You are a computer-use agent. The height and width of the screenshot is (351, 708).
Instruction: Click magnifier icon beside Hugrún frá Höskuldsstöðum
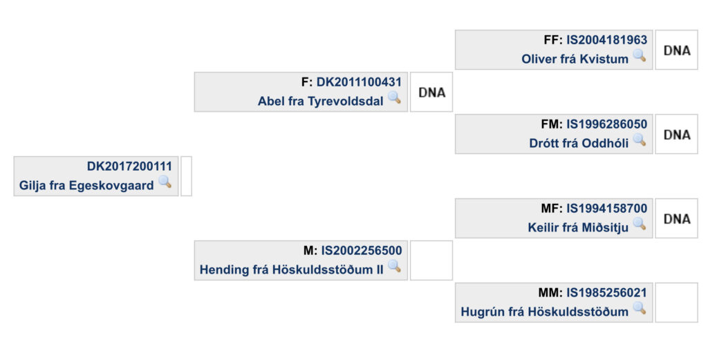639,309
